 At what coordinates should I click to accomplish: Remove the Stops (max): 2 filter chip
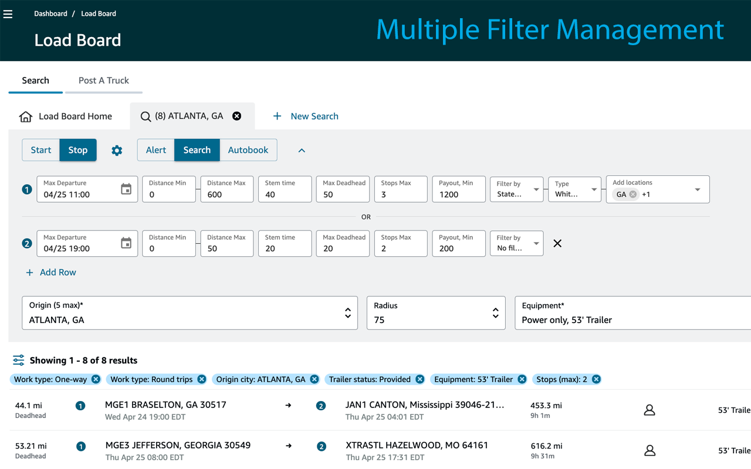point(596,379)
